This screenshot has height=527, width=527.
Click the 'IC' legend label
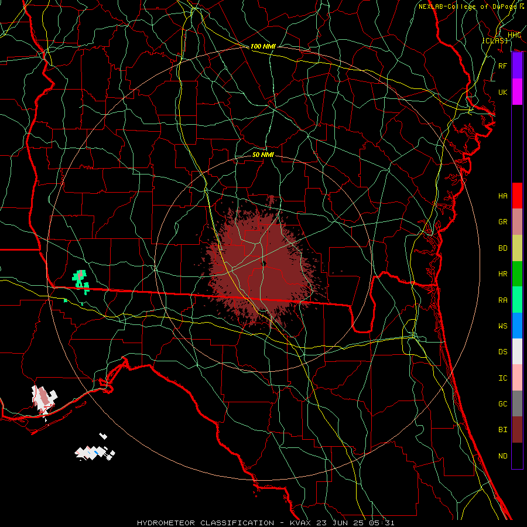click(x=503, y=378)
